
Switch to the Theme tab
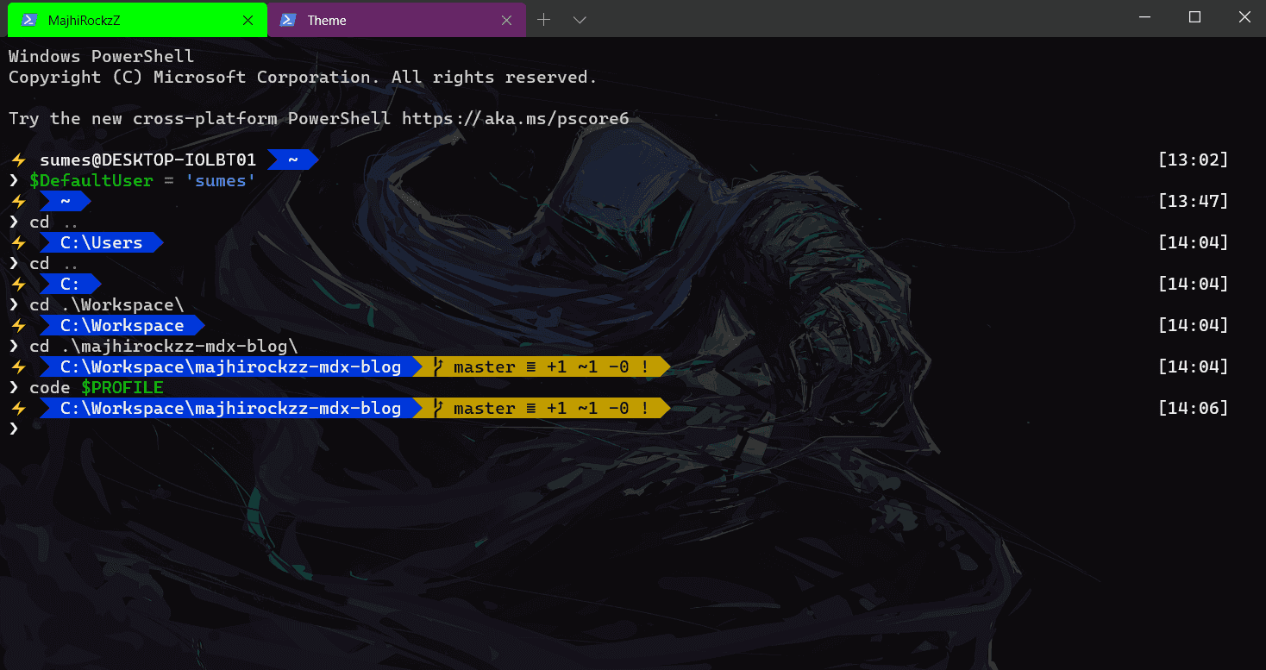pos(397,19)
